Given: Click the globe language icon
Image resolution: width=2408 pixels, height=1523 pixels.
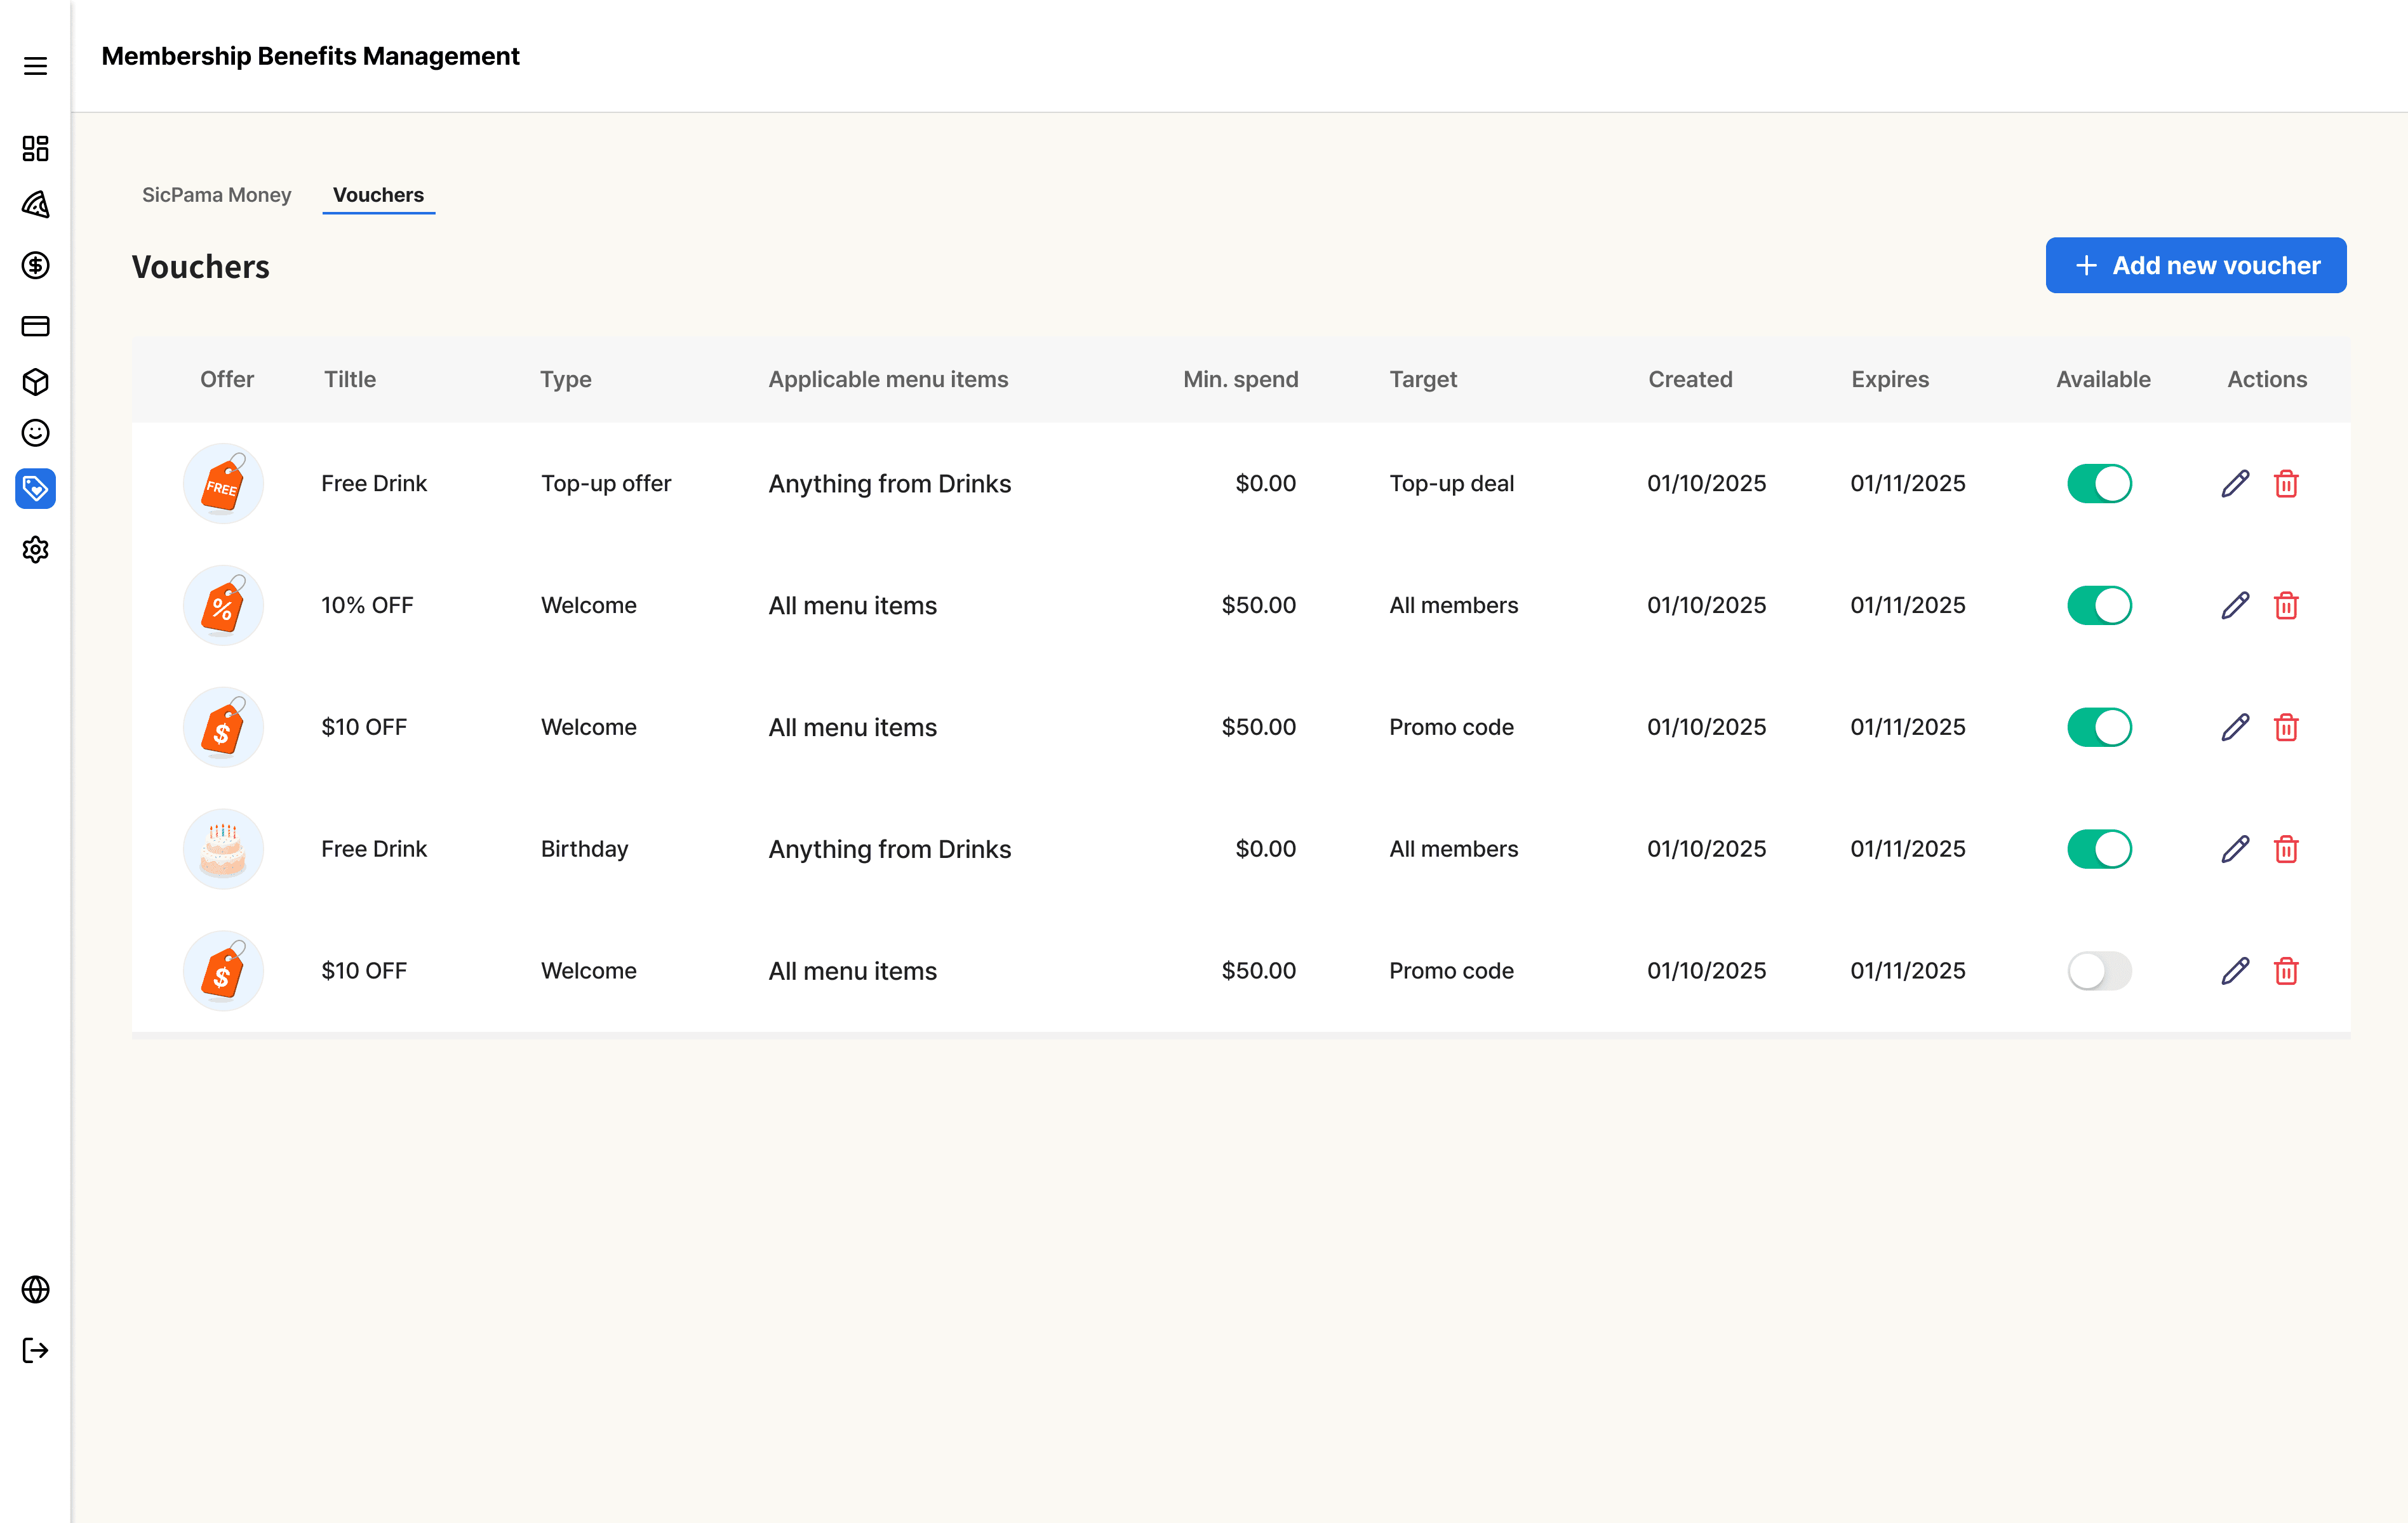Looking at the screenshot, I should point(35,1289).
